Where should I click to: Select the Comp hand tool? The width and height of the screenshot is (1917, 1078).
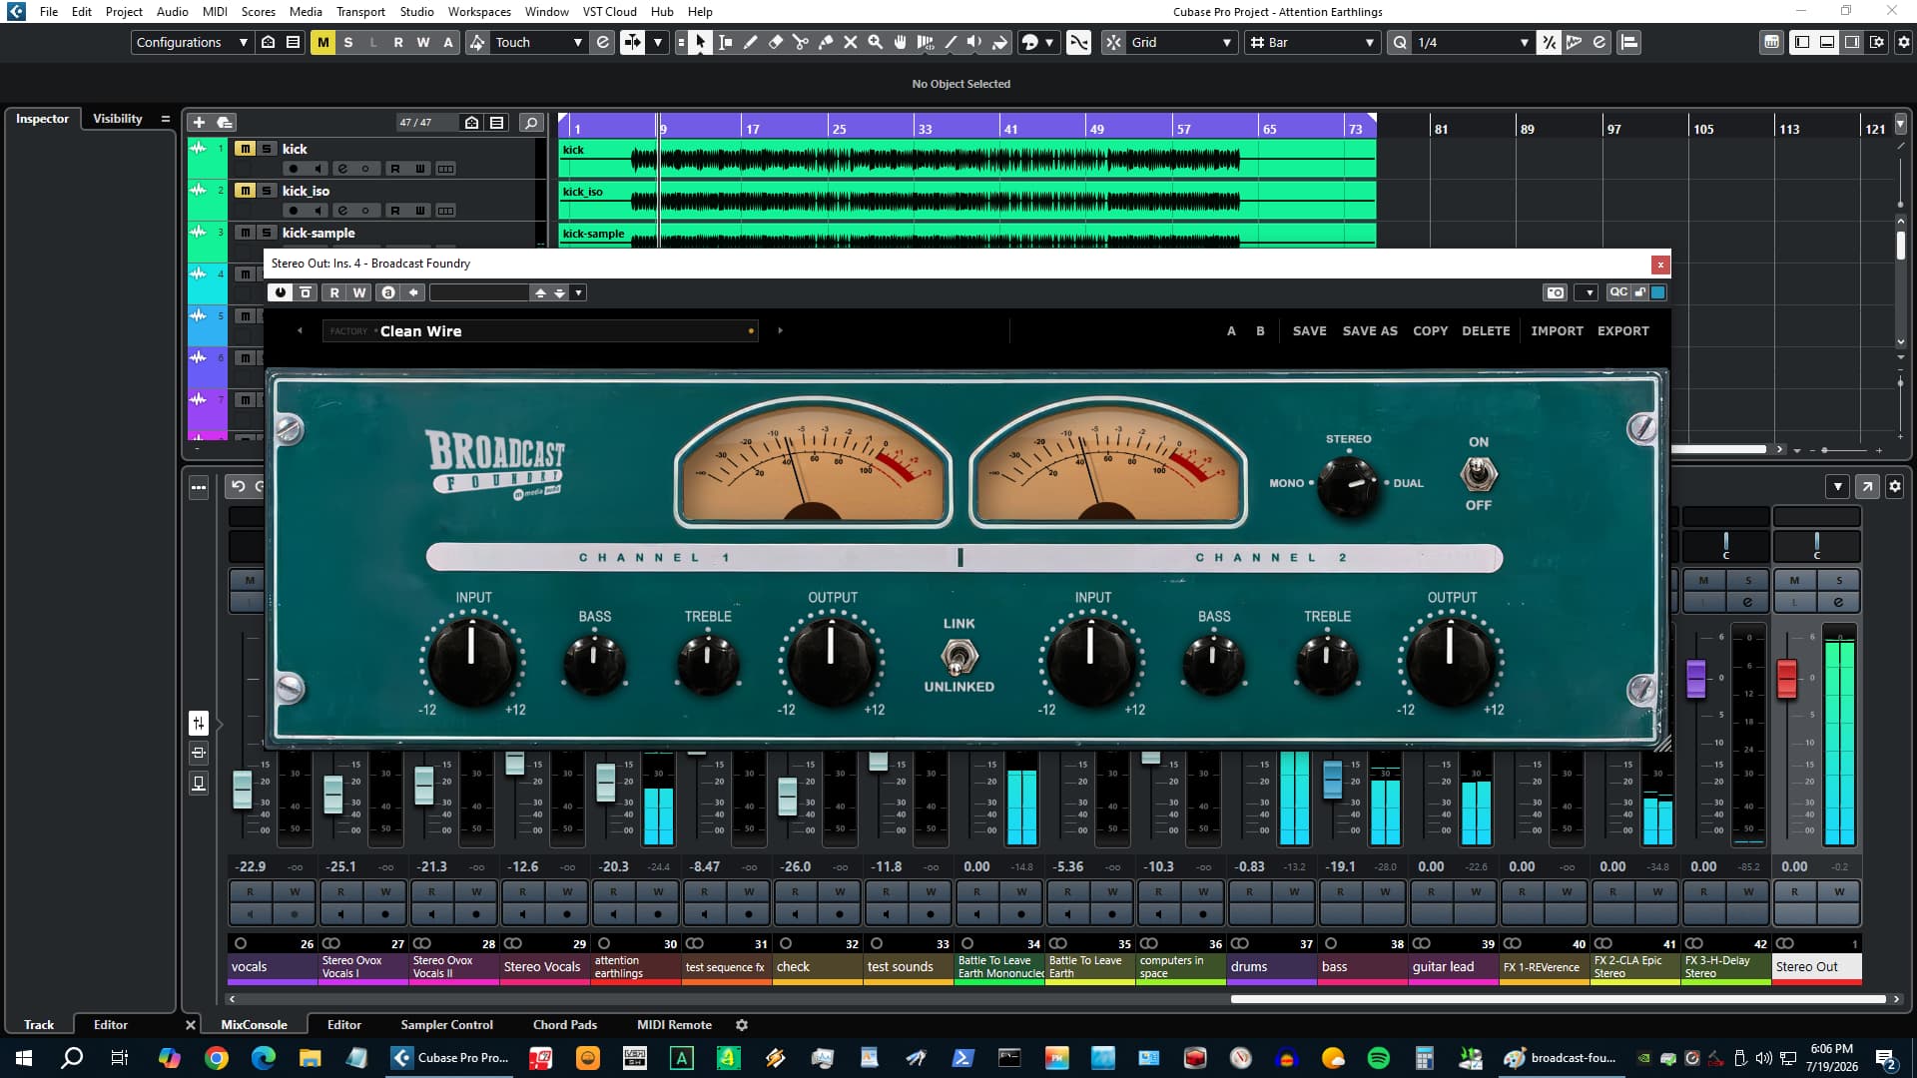pos(901,42)
